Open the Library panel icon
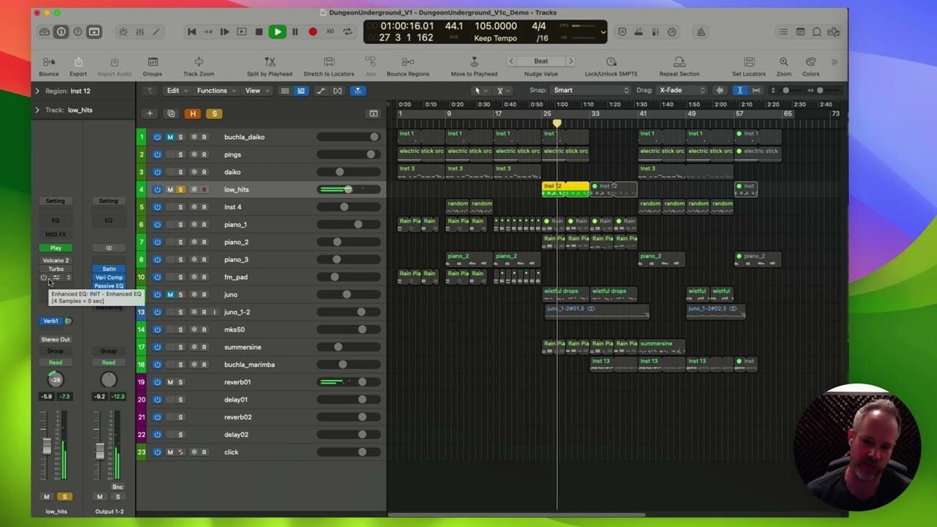Viewport: 937px width, 527px height. 45,32
